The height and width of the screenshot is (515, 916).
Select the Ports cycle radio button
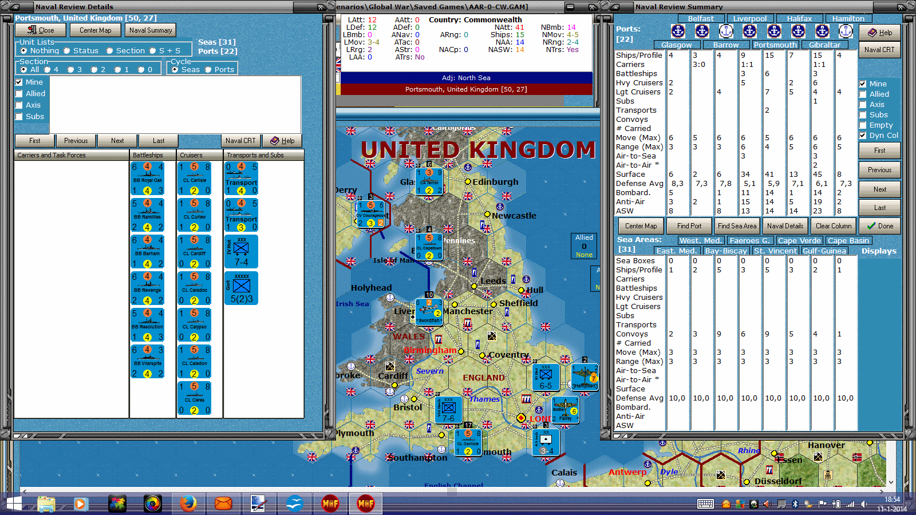click(208, 70)
